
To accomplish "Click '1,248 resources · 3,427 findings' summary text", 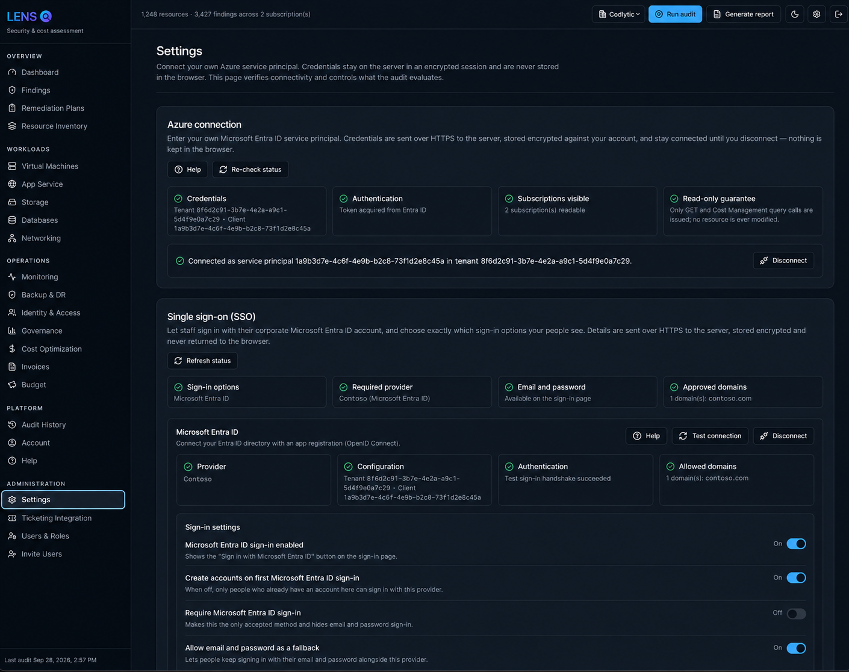I will pyautogui.click(x=226, y=14).
